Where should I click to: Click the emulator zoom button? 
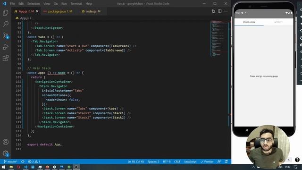pyautogui.click(x=301, y=52)
